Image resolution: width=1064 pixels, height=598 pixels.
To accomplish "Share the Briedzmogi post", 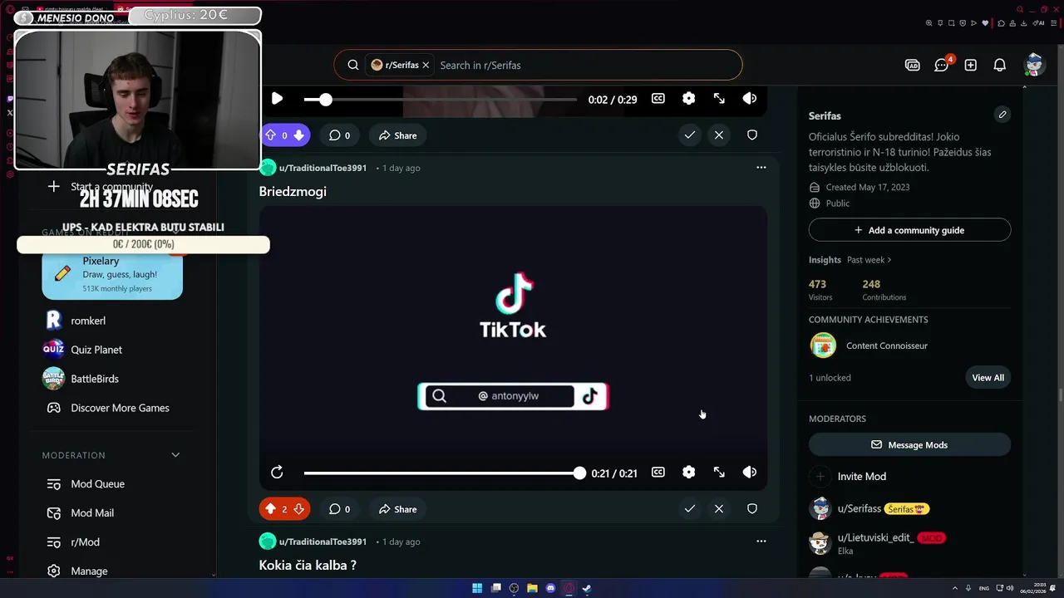I will point(397,509).
